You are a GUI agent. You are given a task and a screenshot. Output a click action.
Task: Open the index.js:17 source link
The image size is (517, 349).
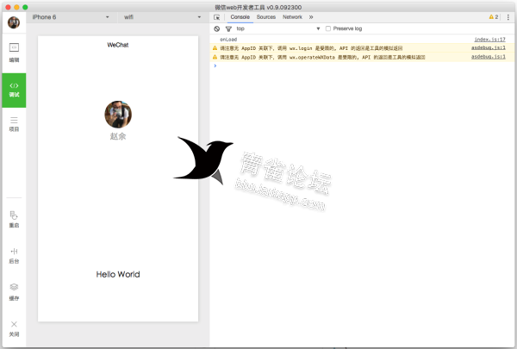tap(489, 40)
